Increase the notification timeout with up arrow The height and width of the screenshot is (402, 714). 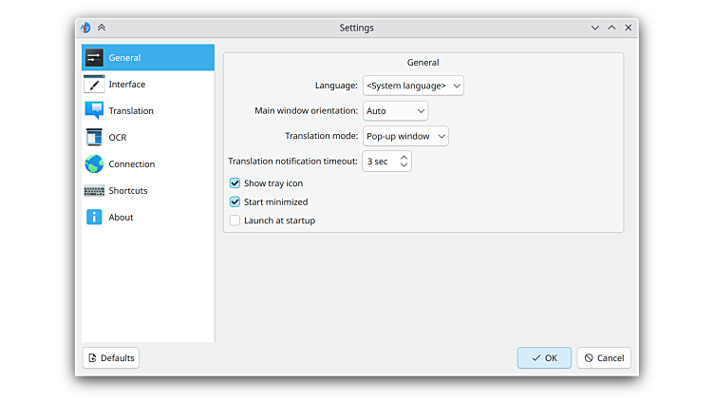point(404,157)
